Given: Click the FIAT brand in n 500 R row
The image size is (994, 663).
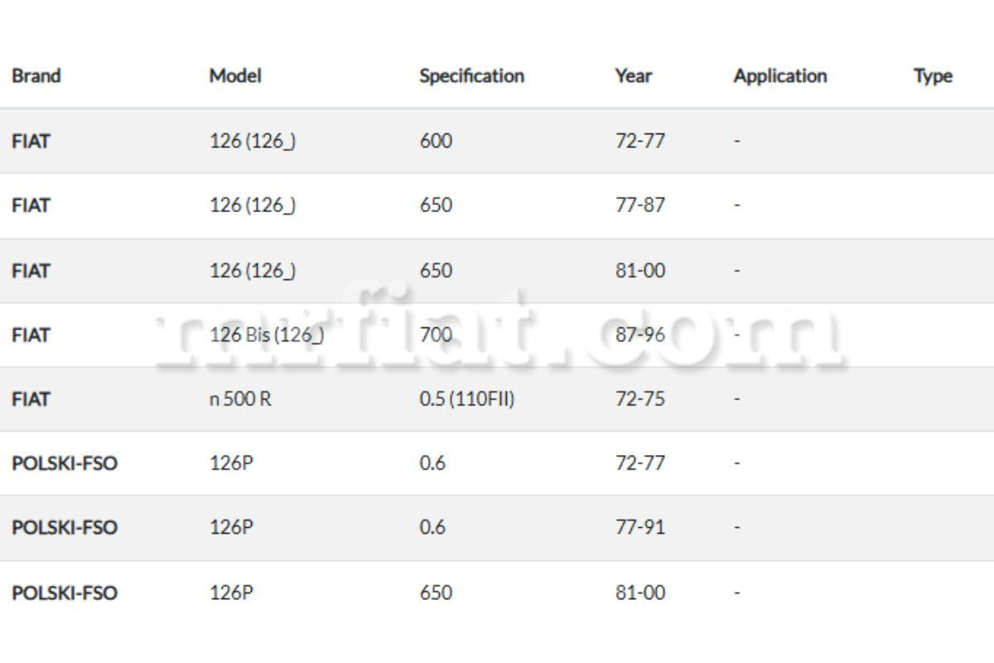Looking at the screenshot, I should (x=31, y=399).
